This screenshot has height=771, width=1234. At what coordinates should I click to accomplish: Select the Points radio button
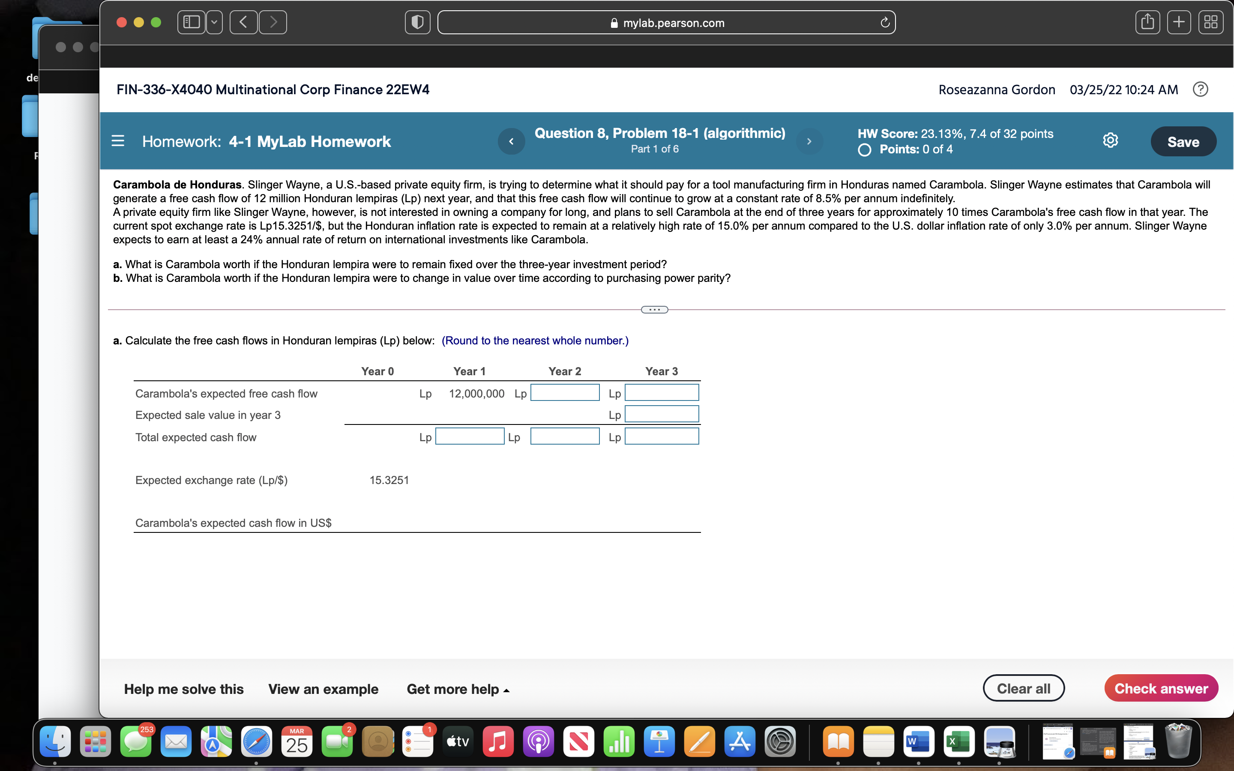click(864, 149)
